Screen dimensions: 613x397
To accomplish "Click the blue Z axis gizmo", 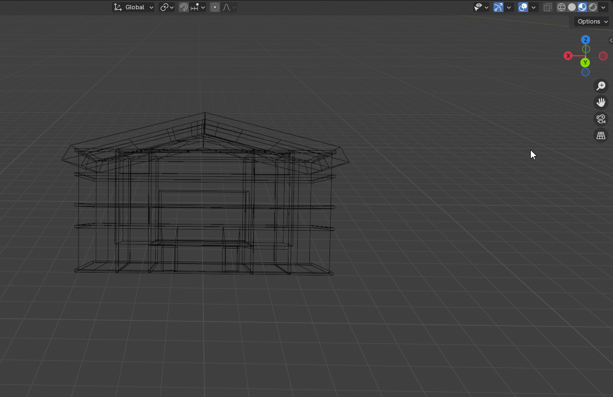I will 585,40.
